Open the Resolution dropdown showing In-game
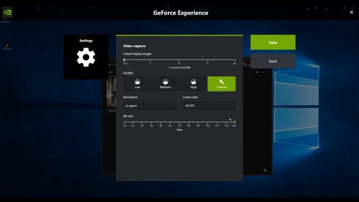 [150, 105]
